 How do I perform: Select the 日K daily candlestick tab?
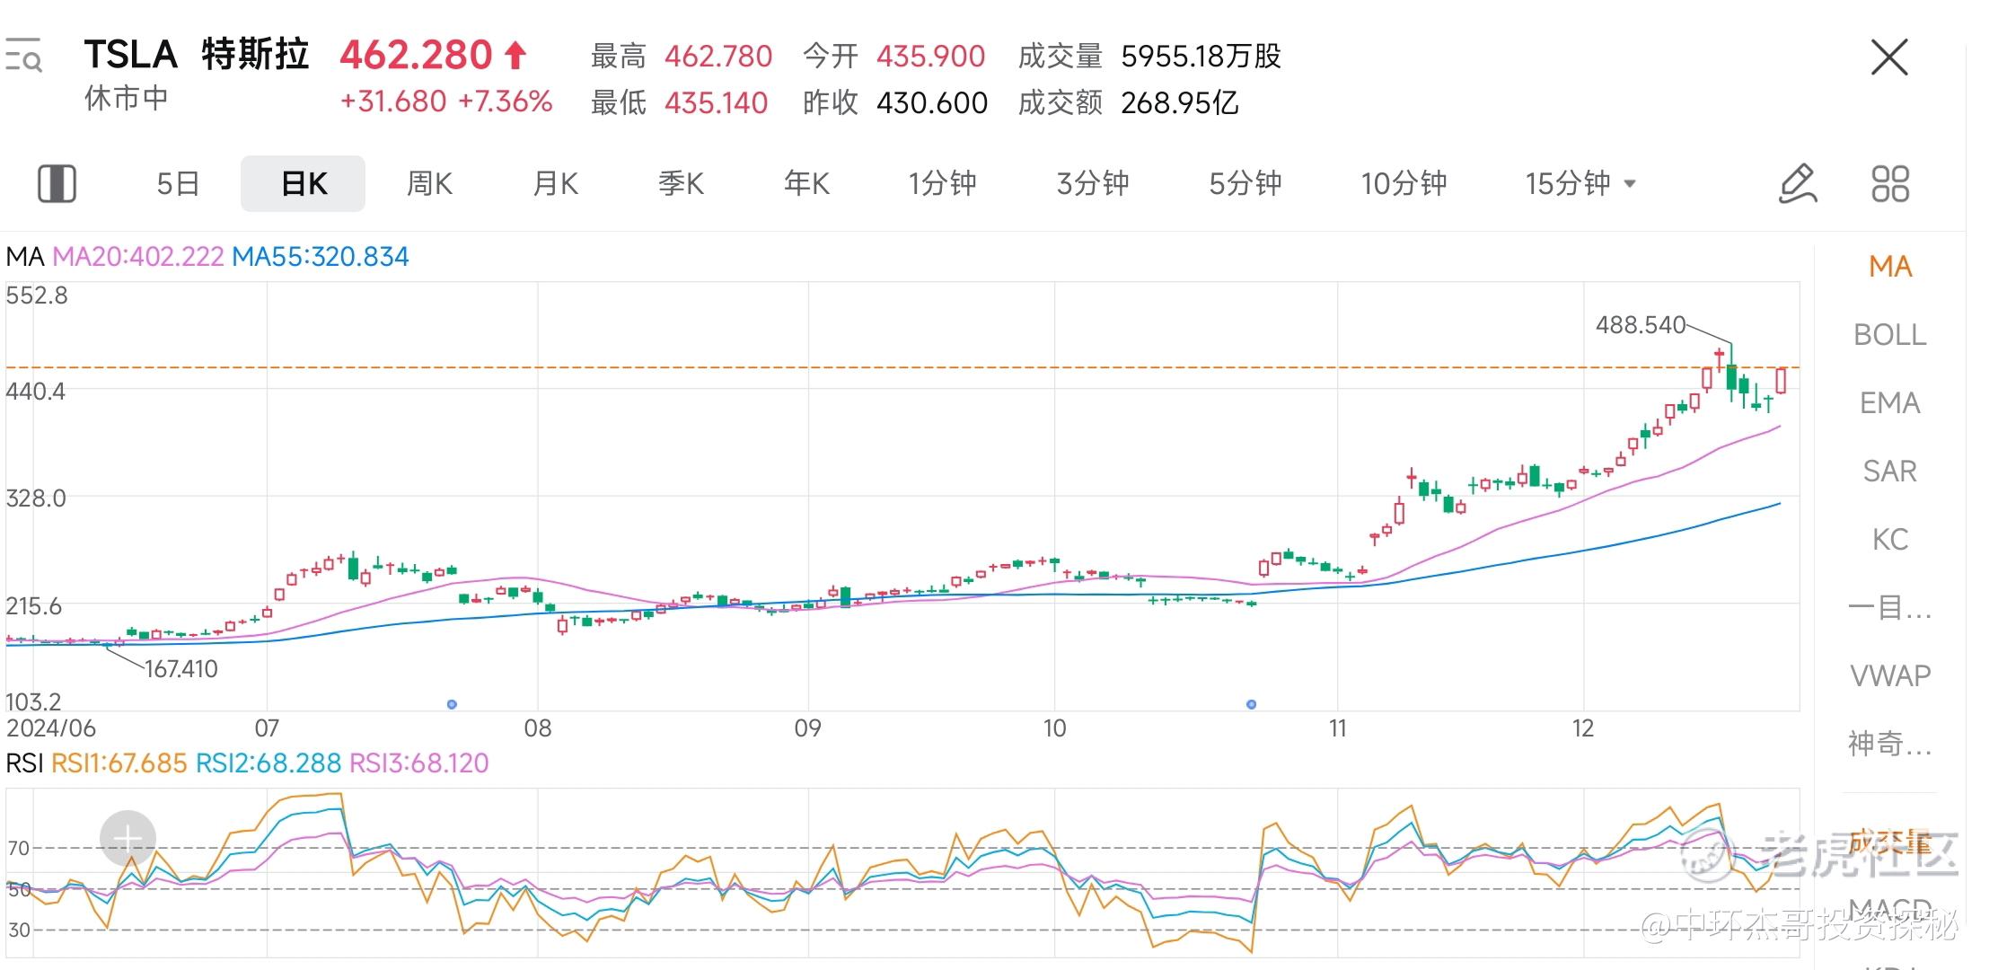[304, 183]
